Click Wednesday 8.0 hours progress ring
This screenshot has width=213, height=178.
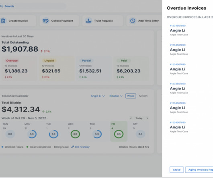click(75, 134)
